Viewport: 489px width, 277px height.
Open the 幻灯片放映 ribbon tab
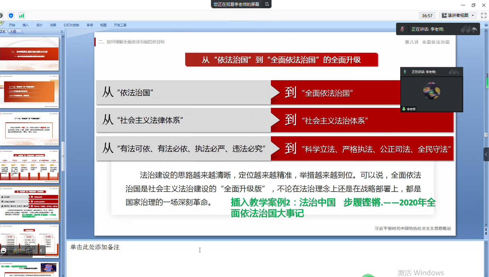point(71,25)
